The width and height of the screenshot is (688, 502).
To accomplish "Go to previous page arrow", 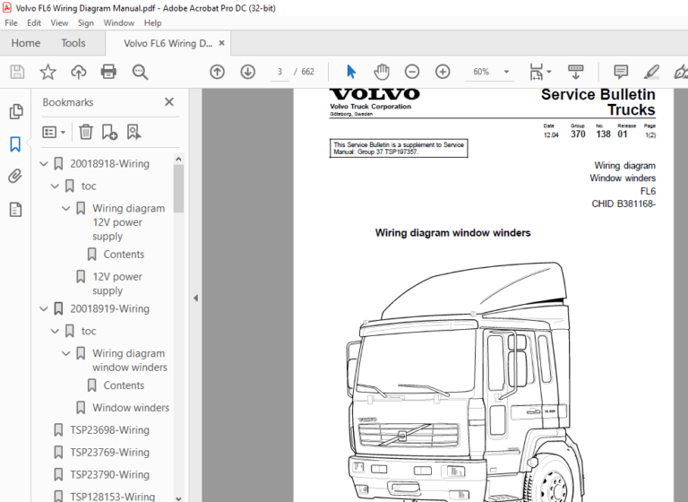I will 217,72.
